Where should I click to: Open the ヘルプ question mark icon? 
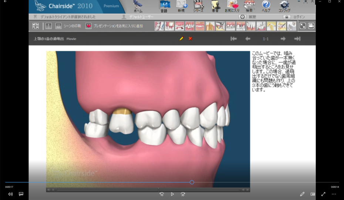click(266, 6)
